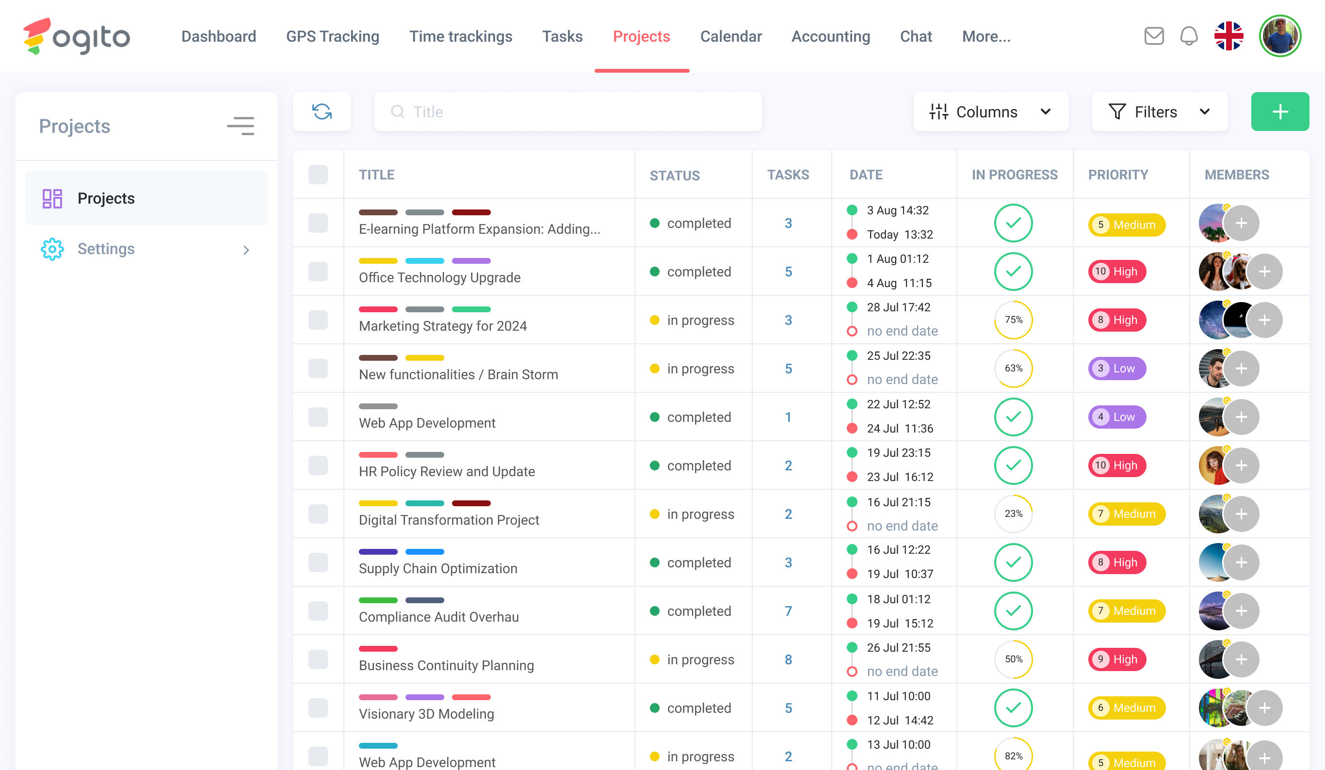Toggle the select-all checkbox in table header
The image size is (1325, 770).
318,175
